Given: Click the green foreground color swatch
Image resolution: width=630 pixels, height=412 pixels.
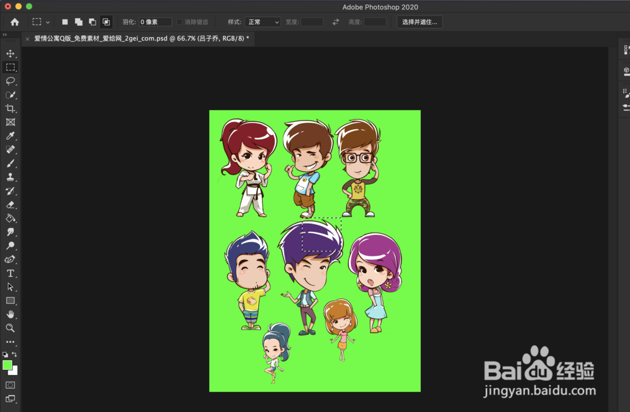Looking at the screenshot, I should (x=6, y=365).
